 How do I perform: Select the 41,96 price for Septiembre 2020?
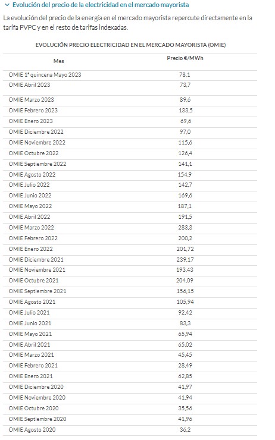pyautogui.click(x=185, y=419)
